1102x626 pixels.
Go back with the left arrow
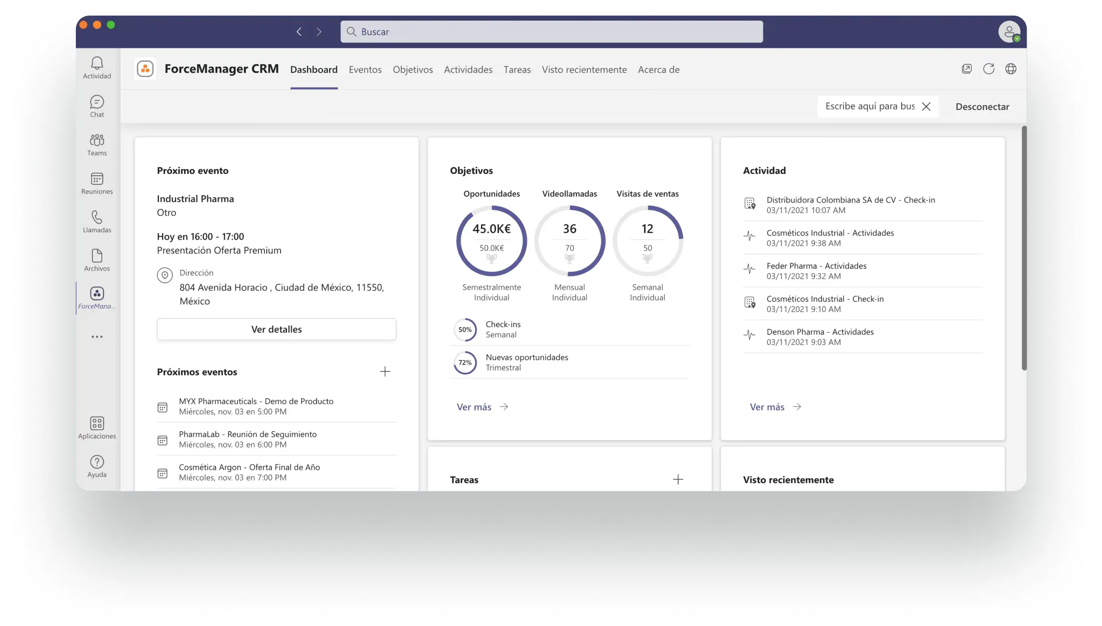point(299,31)
